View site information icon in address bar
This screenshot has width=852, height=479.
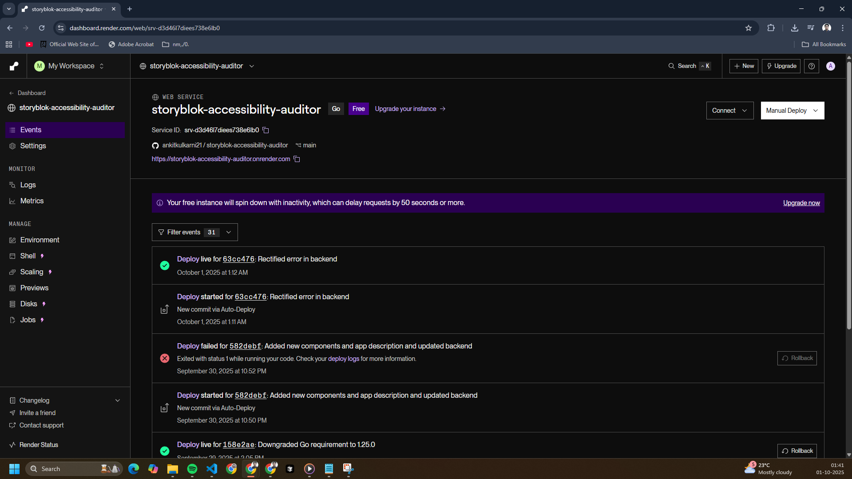(61, 28)
